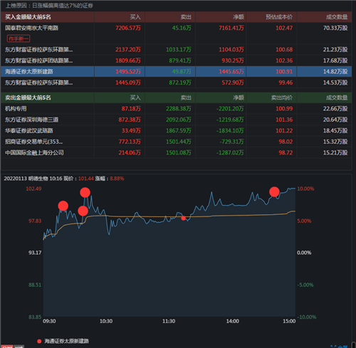This screenshot has height=348, width=356.
Task: Click the small red marker near 11:30
Action: [183, 218]
